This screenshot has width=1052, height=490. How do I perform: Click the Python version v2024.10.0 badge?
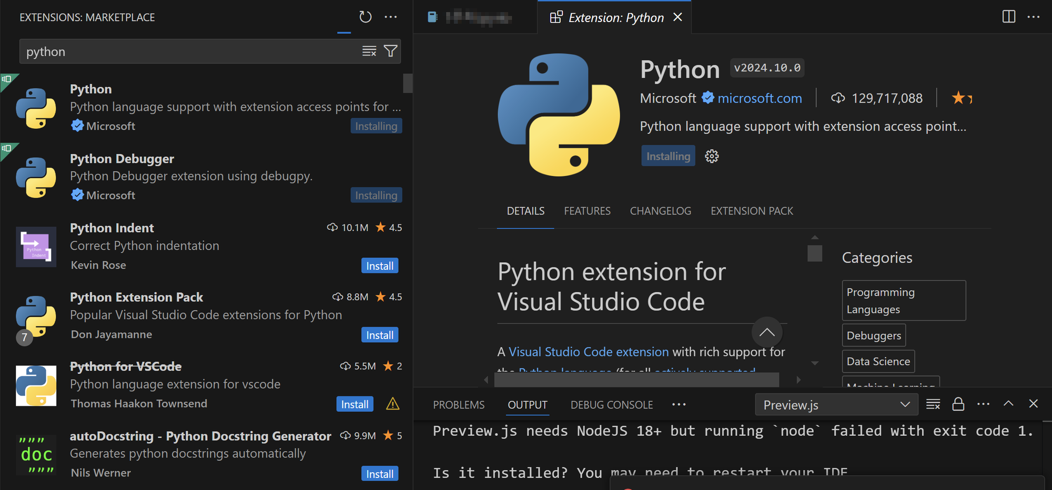click(767, 68)
